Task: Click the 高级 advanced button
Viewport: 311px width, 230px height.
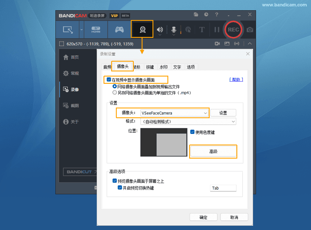Action: (213, 151)
